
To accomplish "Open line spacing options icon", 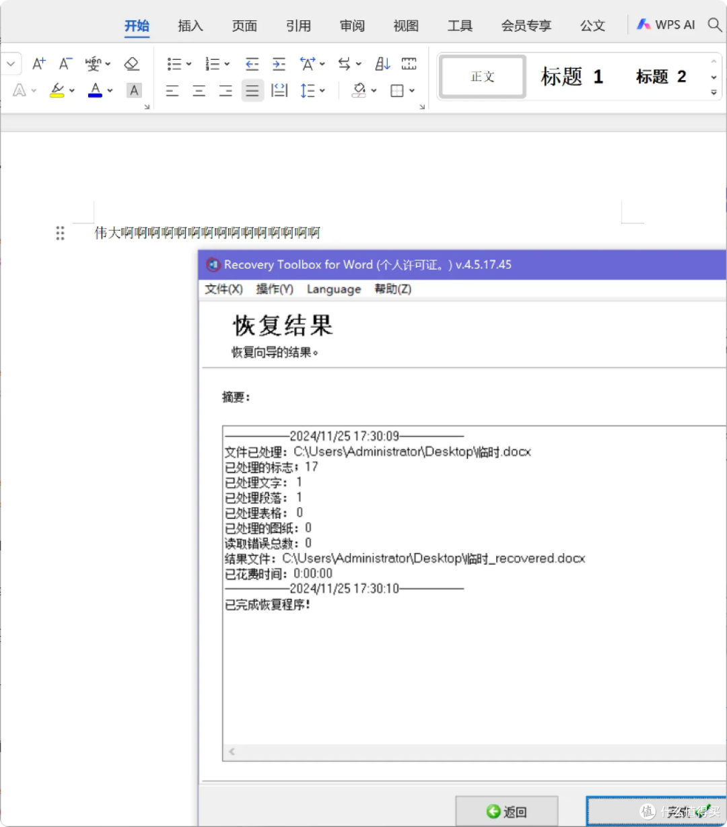I will tap(308, 91).
